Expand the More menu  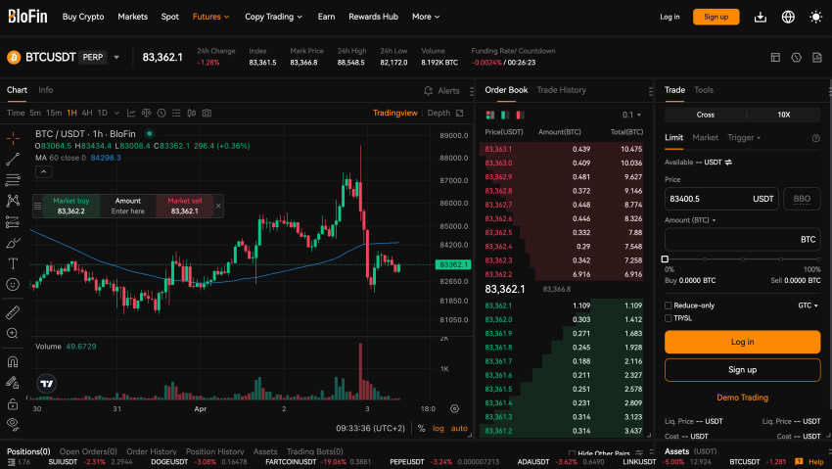coord(426,17)
